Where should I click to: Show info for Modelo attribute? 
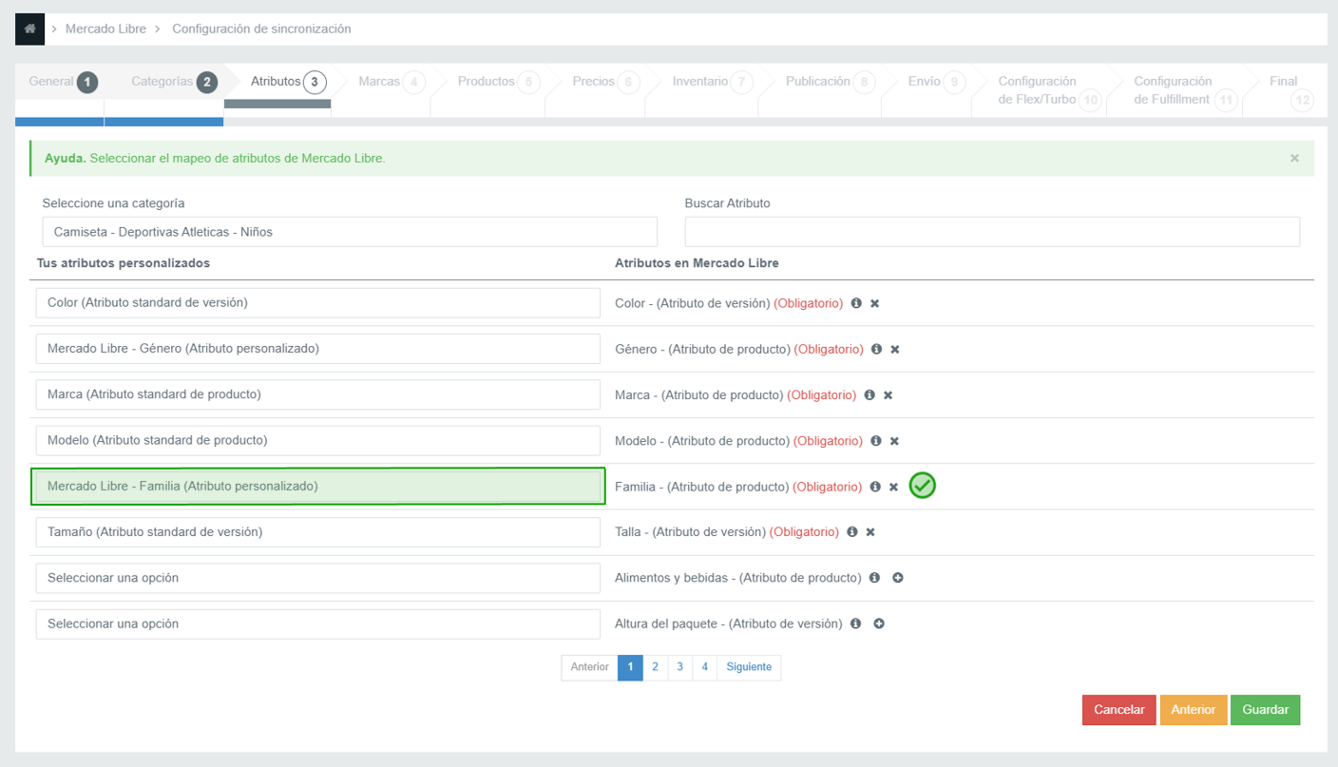click(x=876, y=441)
